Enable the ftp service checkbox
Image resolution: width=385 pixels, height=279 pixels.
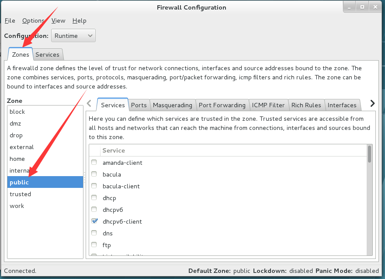coord(94,245)
